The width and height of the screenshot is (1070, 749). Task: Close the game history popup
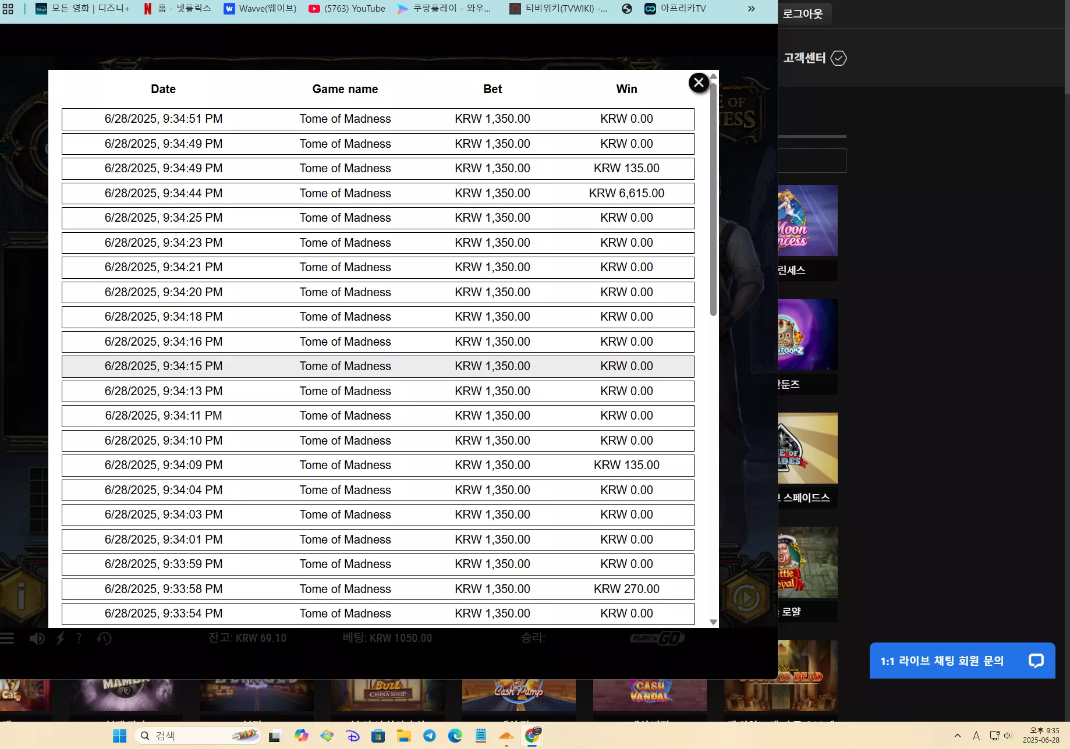[699, 83]
